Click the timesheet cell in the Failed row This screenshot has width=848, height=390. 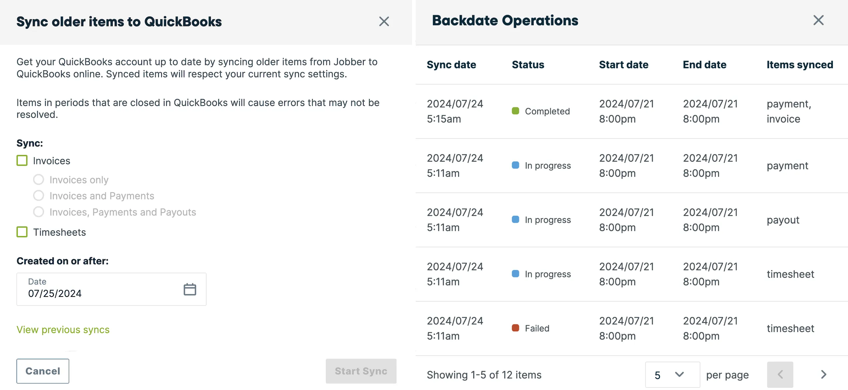tap(790, 328)
